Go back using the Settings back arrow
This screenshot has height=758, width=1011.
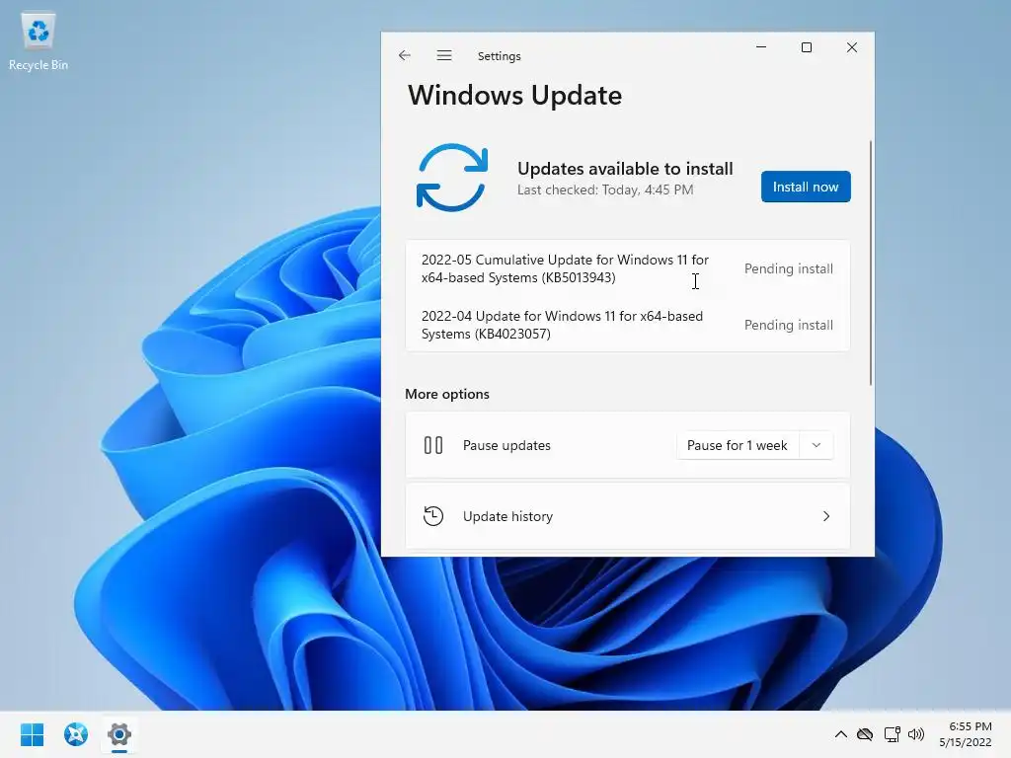(x=404, y=55)
